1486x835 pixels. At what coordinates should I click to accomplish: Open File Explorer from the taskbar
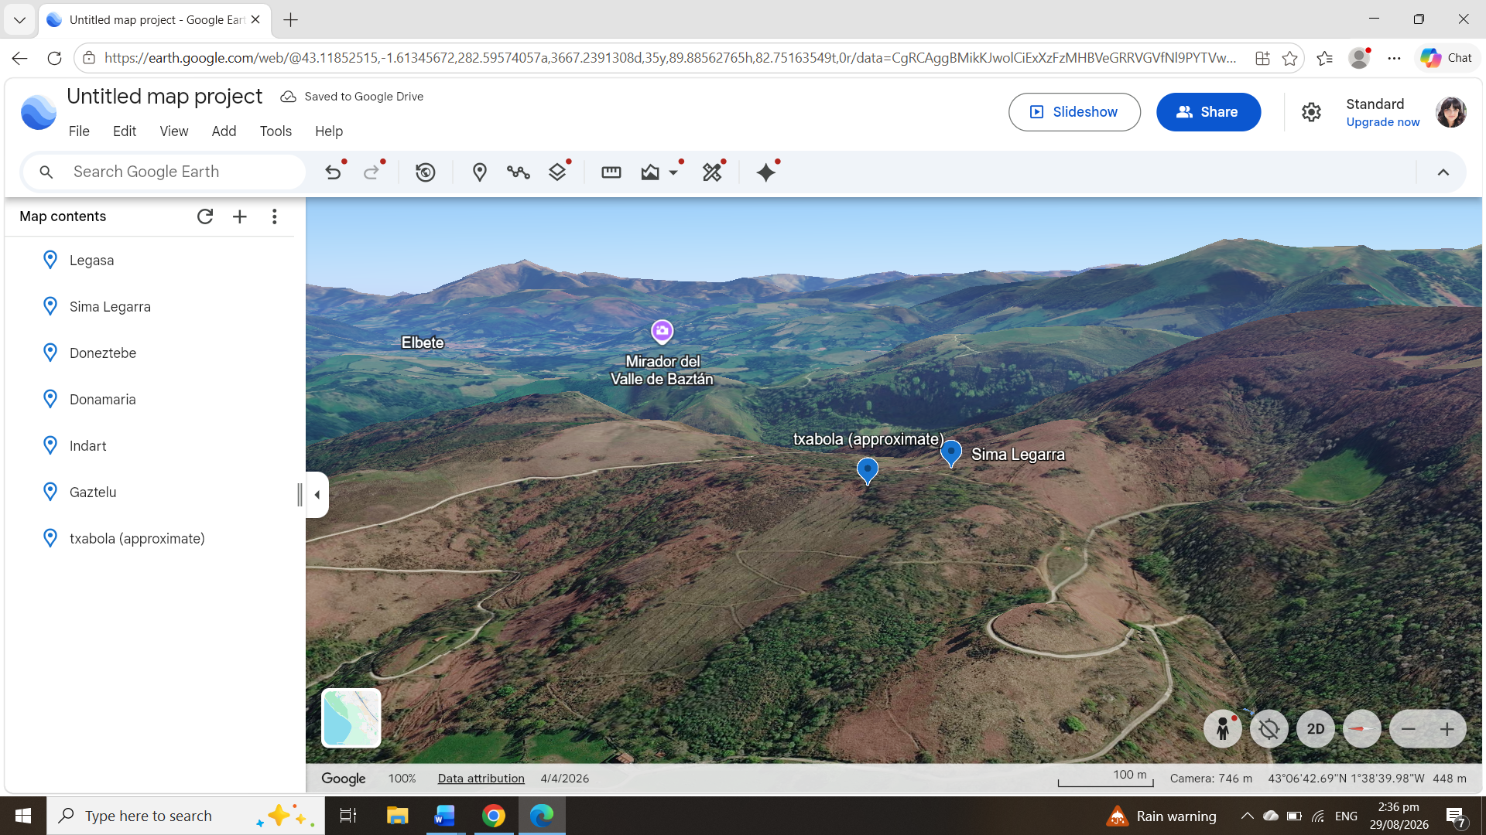click(397, 816)
